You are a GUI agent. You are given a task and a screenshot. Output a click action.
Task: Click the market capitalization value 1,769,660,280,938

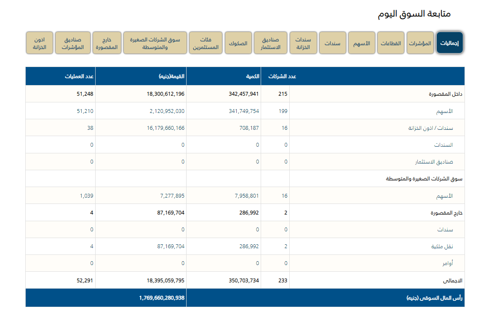pos(162,298)
